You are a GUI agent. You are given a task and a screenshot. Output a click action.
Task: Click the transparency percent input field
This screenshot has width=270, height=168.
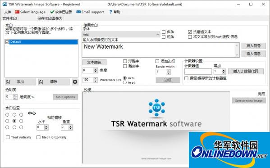pos(9,97)
